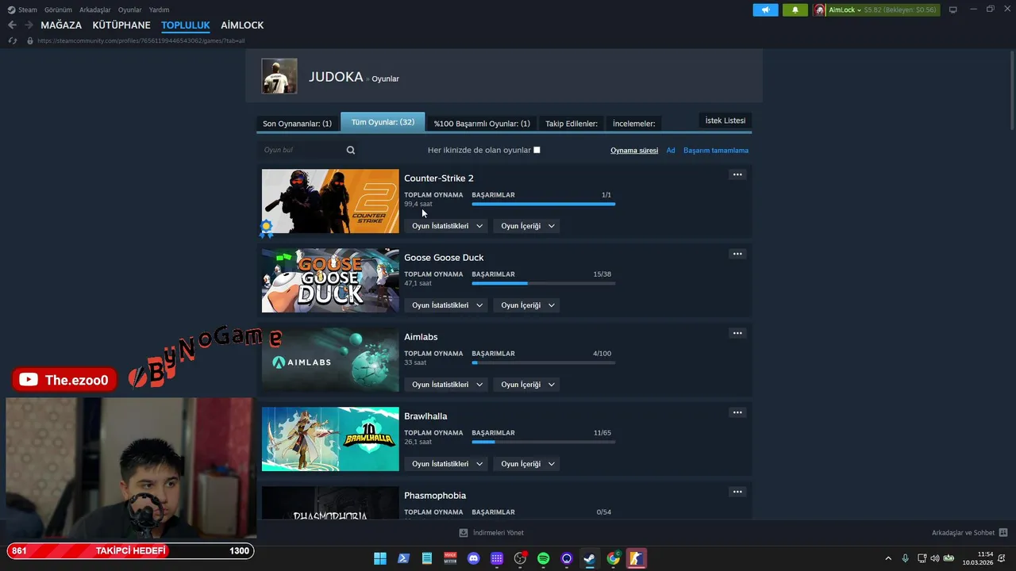This screenshot has height=571, width=1016.
Task: Sort by Başarım tamamlama
Action: (x=716, y=150)
